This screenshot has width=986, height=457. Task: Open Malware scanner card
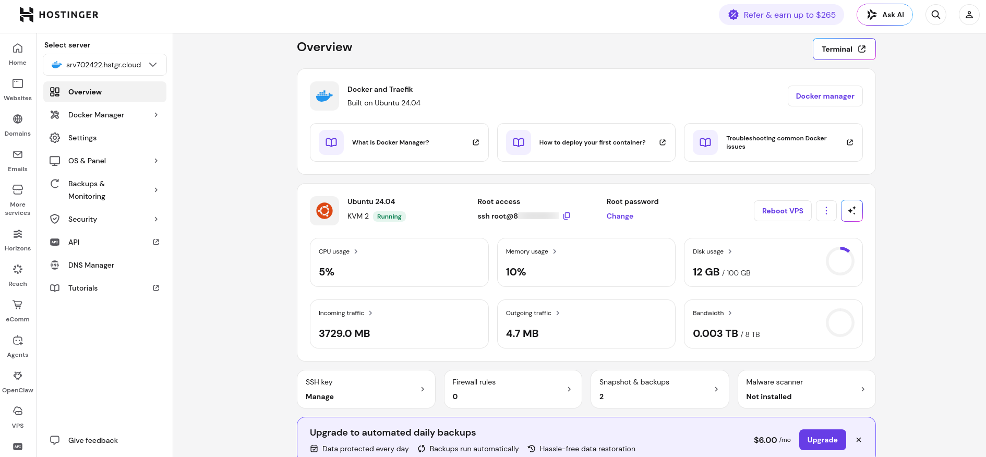807,389
